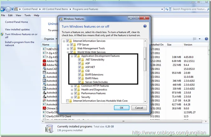The width and height of the screenshot is (211, 137).
Task: Click All Control Panel Items breadcrumb
Action: point(55,9)
